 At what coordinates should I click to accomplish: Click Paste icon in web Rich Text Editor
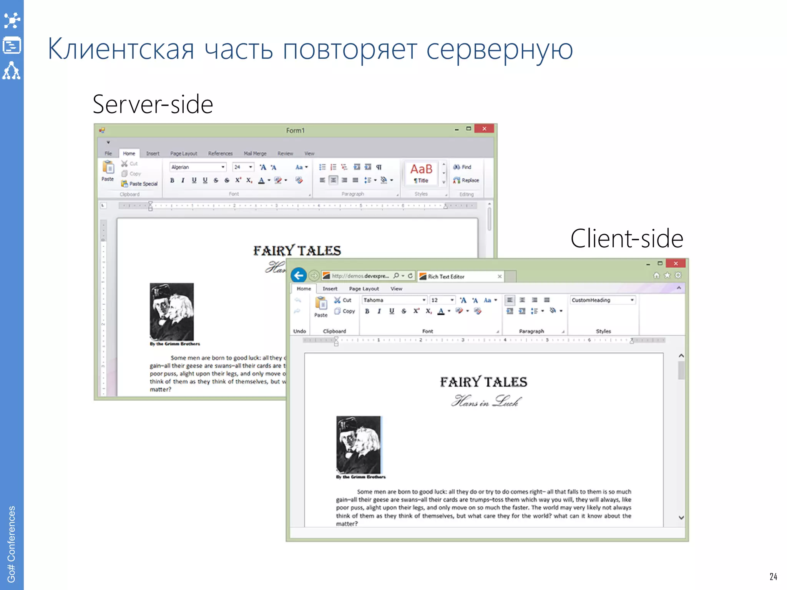(321, 303)
